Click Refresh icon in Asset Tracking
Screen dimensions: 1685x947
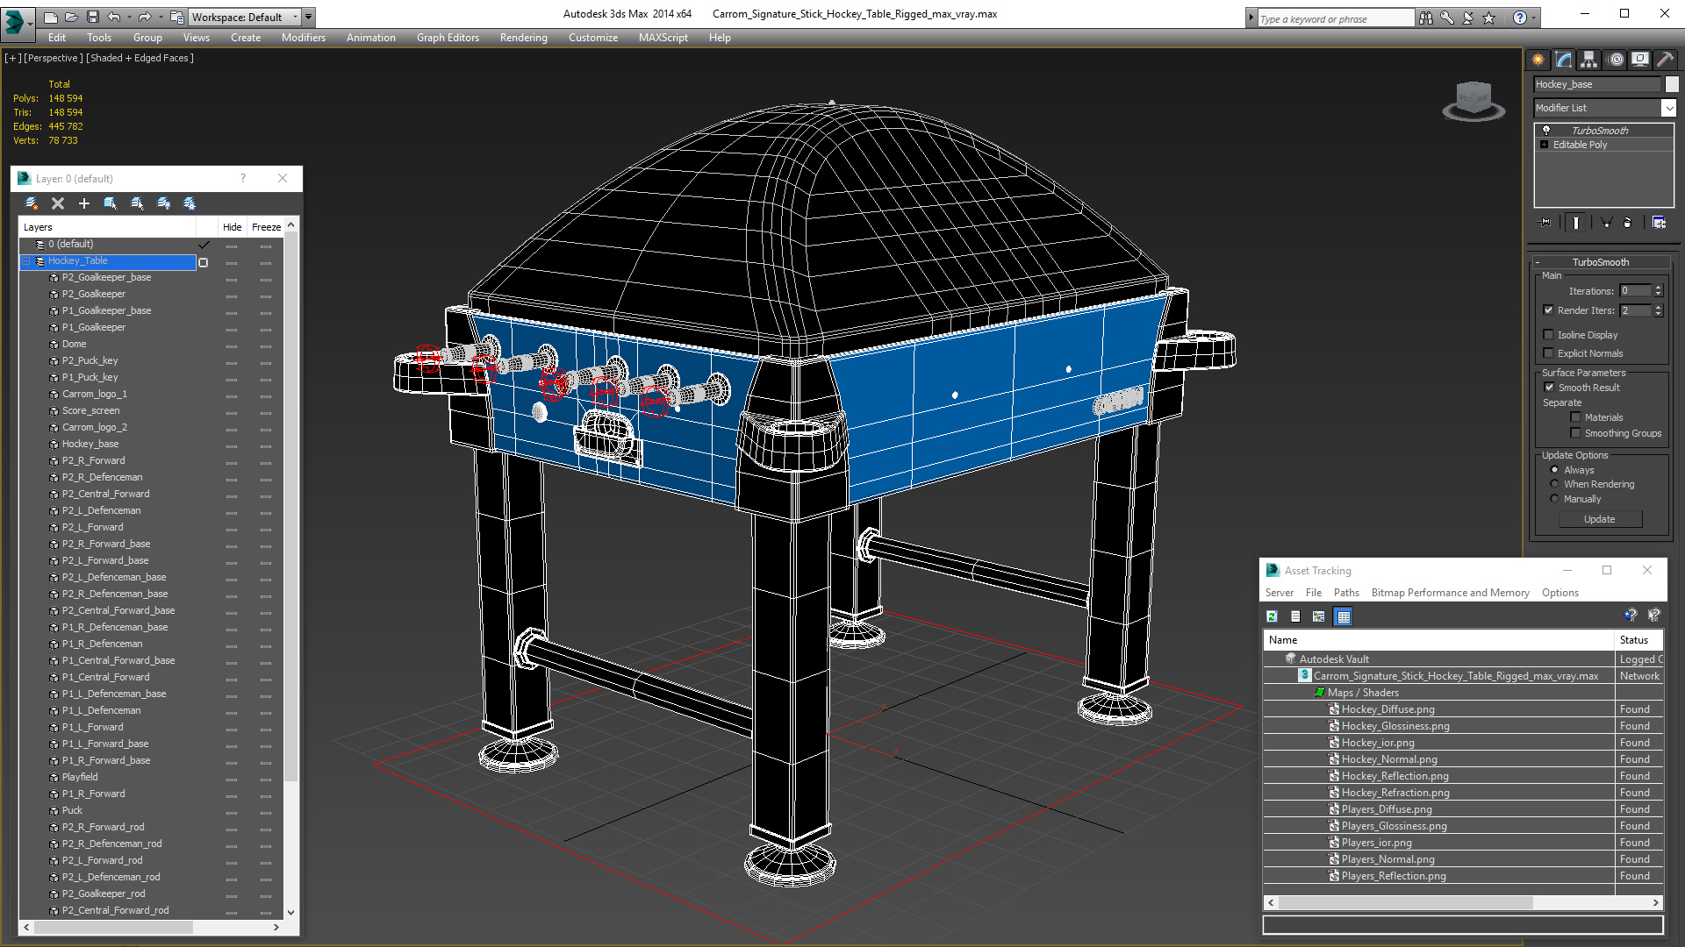(1272, 616)
